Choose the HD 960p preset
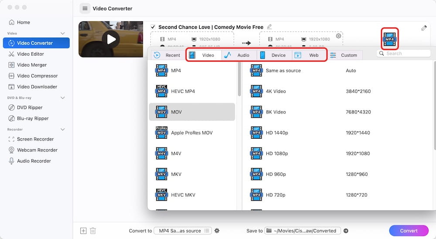This screenshot has height=239, width=436. 338,174
